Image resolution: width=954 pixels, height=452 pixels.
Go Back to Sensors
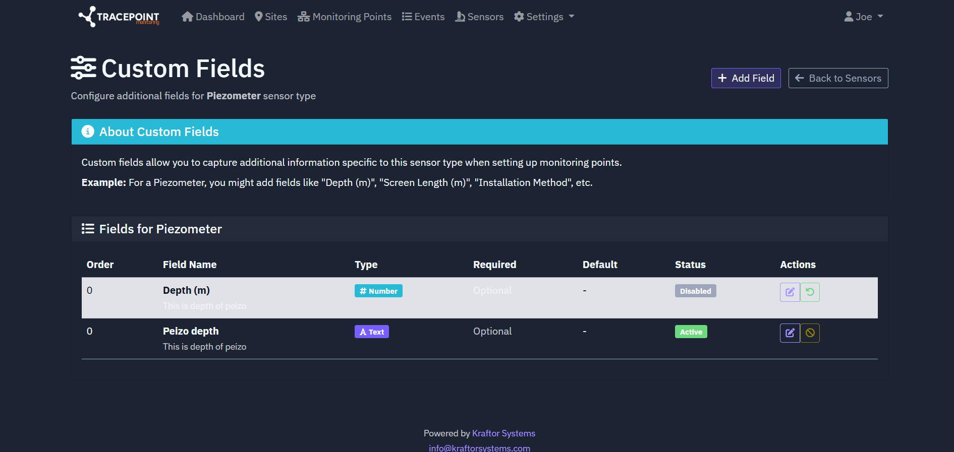coord(838,78)
